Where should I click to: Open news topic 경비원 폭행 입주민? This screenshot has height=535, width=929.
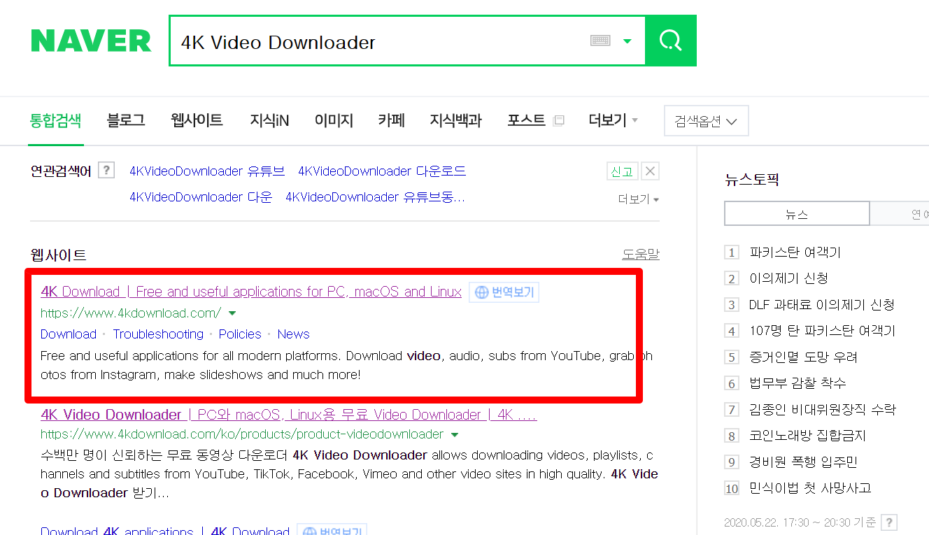tap(803, 462)
